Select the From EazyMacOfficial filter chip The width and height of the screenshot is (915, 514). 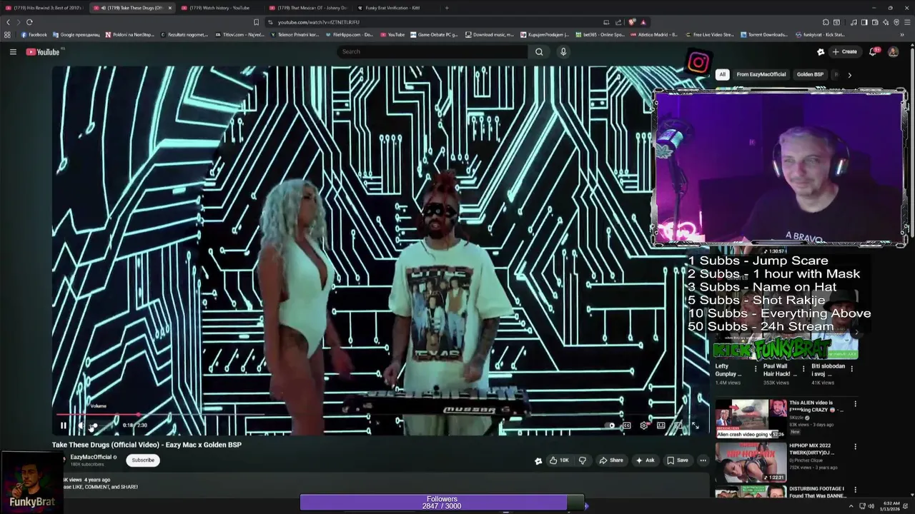(761, 74)
